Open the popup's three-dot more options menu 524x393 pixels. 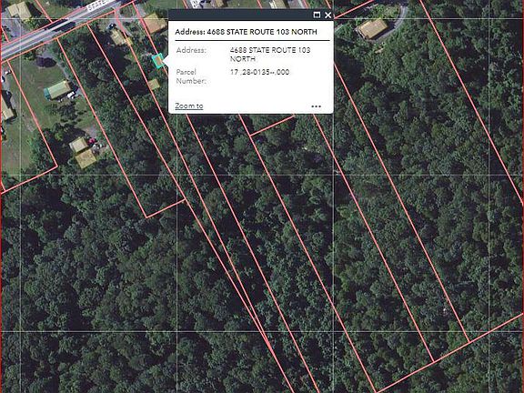tap(316, 106)
